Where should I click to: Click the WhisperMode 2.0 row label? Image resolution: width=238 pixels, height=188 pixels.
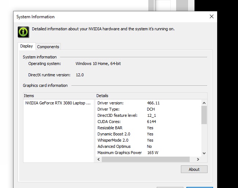point(113,140)
